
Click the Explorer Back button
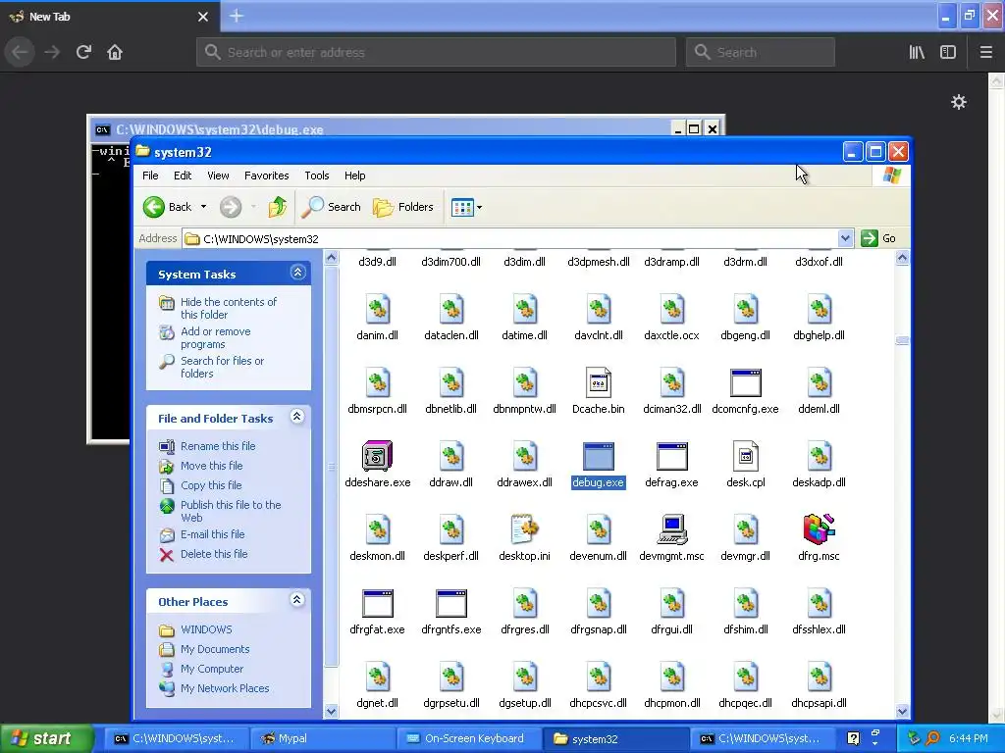coord(168,207)
